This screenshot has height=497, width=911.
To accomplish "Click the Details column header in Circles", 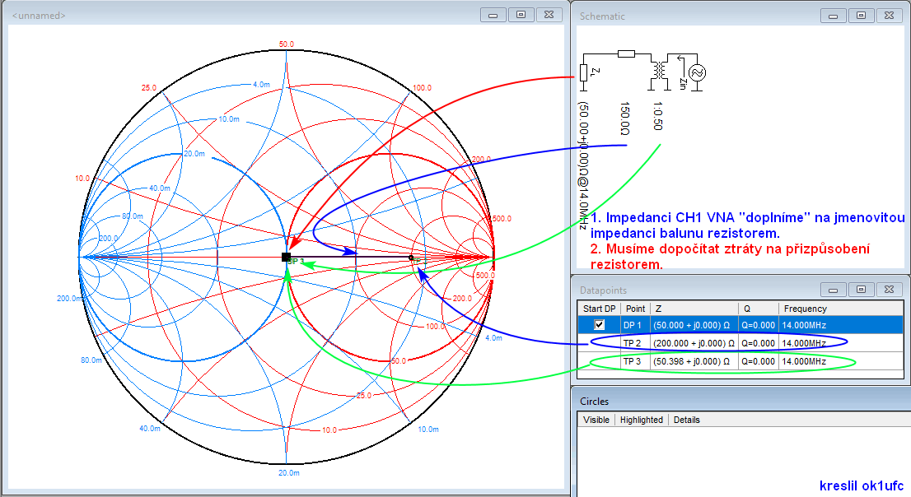I will pos(686,420).
